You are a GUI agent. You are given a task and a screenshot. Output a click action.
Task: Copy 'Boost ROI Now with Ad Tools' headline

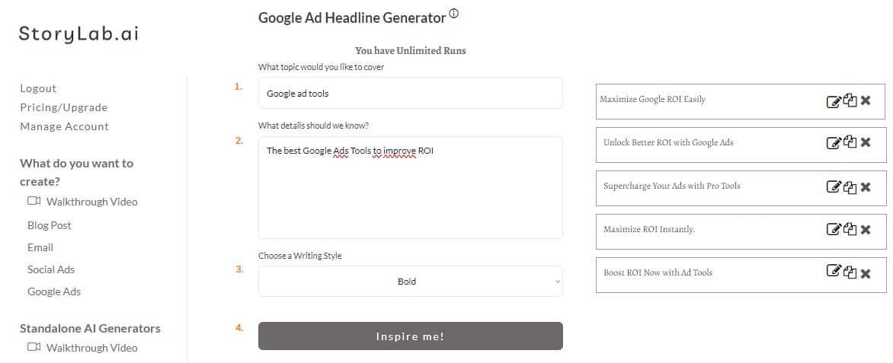pos(850,272)
